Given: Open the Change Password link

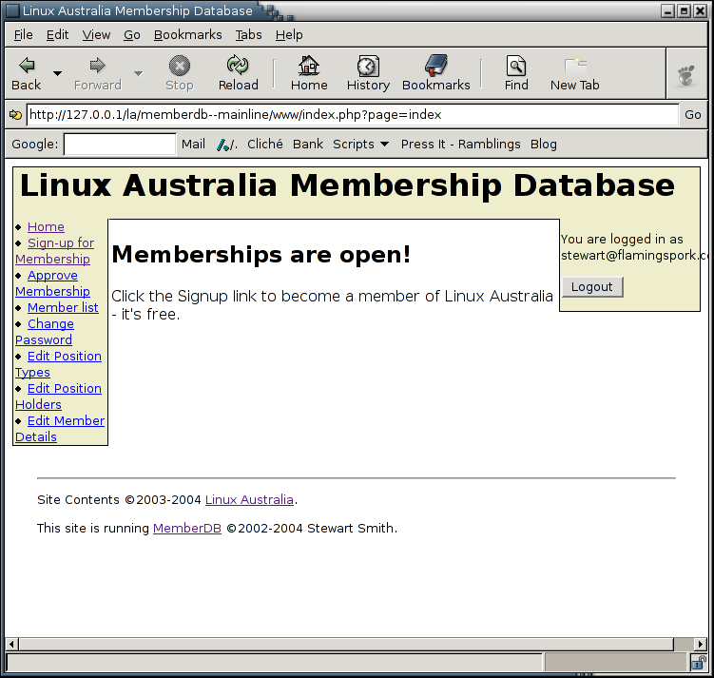Looking at the screenshot, I should (x=45, y=332).
